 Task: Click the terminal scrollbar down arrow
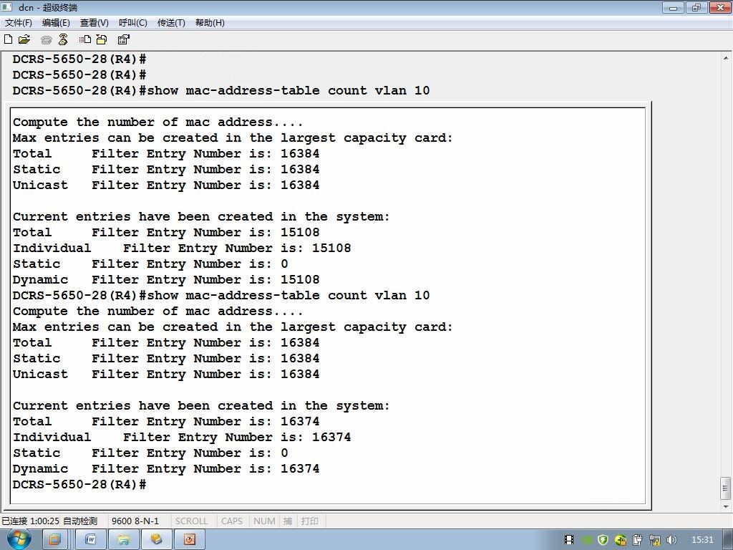726,506
